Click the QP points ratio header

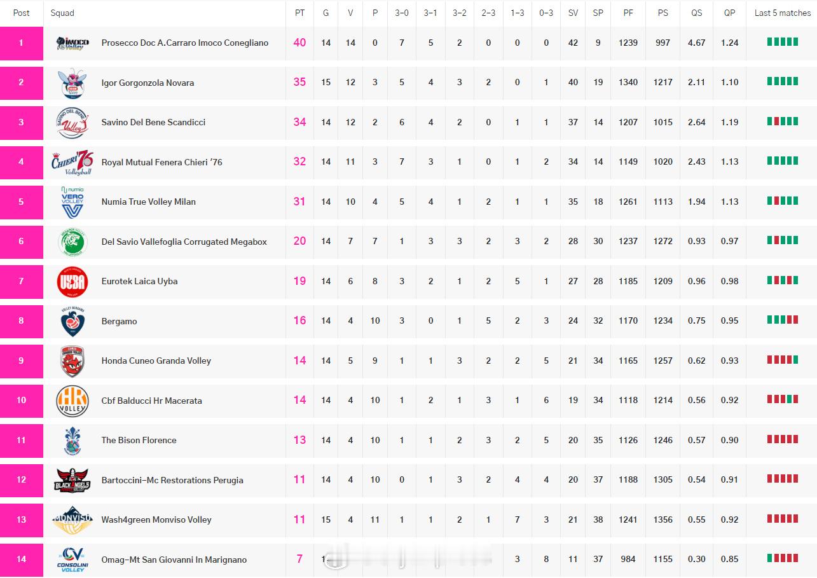pyautogui.click(x=730, y=13)
